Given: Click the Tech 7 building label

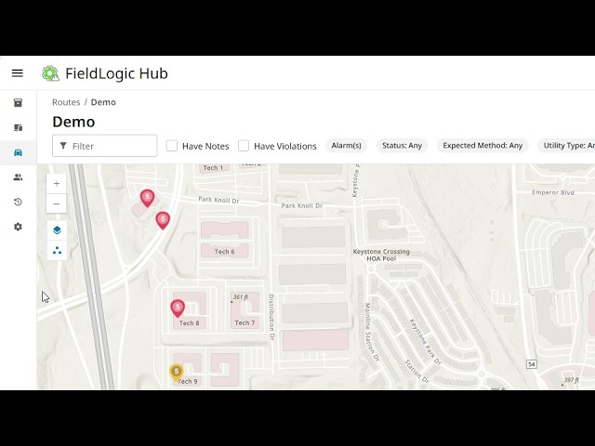Looking at the screenshot, I should click(x=245, y=322).
